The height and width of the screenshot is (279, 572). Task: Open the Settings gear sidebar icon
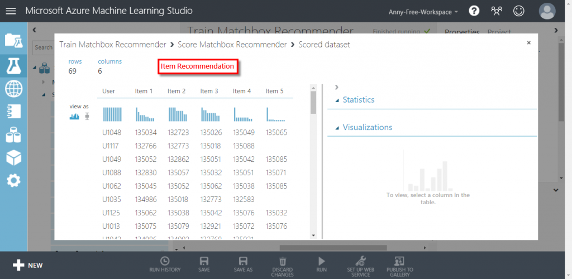(x=13, y=181)
